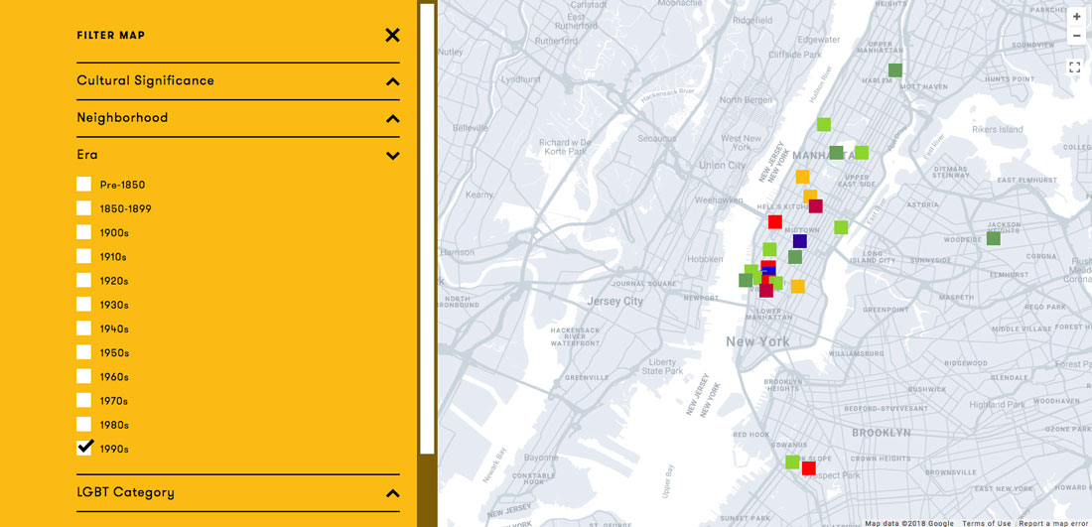1092x527 pixels.
Task: Click the dark green marker near Mott Haven
Action: click(895, 70)
